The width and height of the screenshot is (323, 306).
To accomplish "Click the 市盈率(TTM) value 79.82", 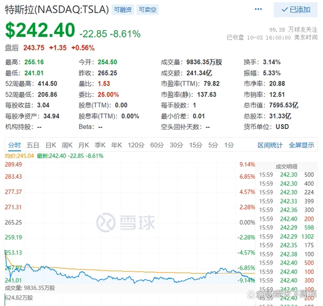I will [212, 84].
